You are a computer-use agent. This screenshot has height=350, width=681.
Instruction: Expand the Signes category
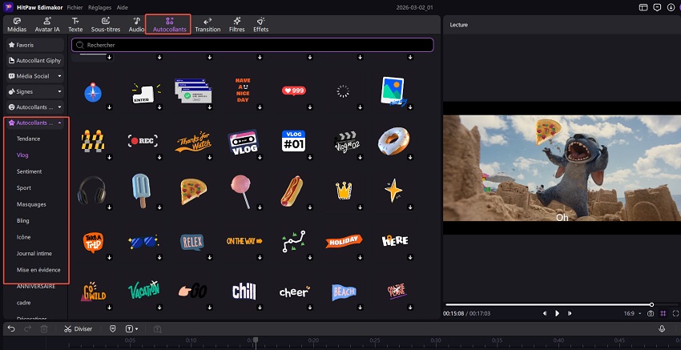[34, 91]
